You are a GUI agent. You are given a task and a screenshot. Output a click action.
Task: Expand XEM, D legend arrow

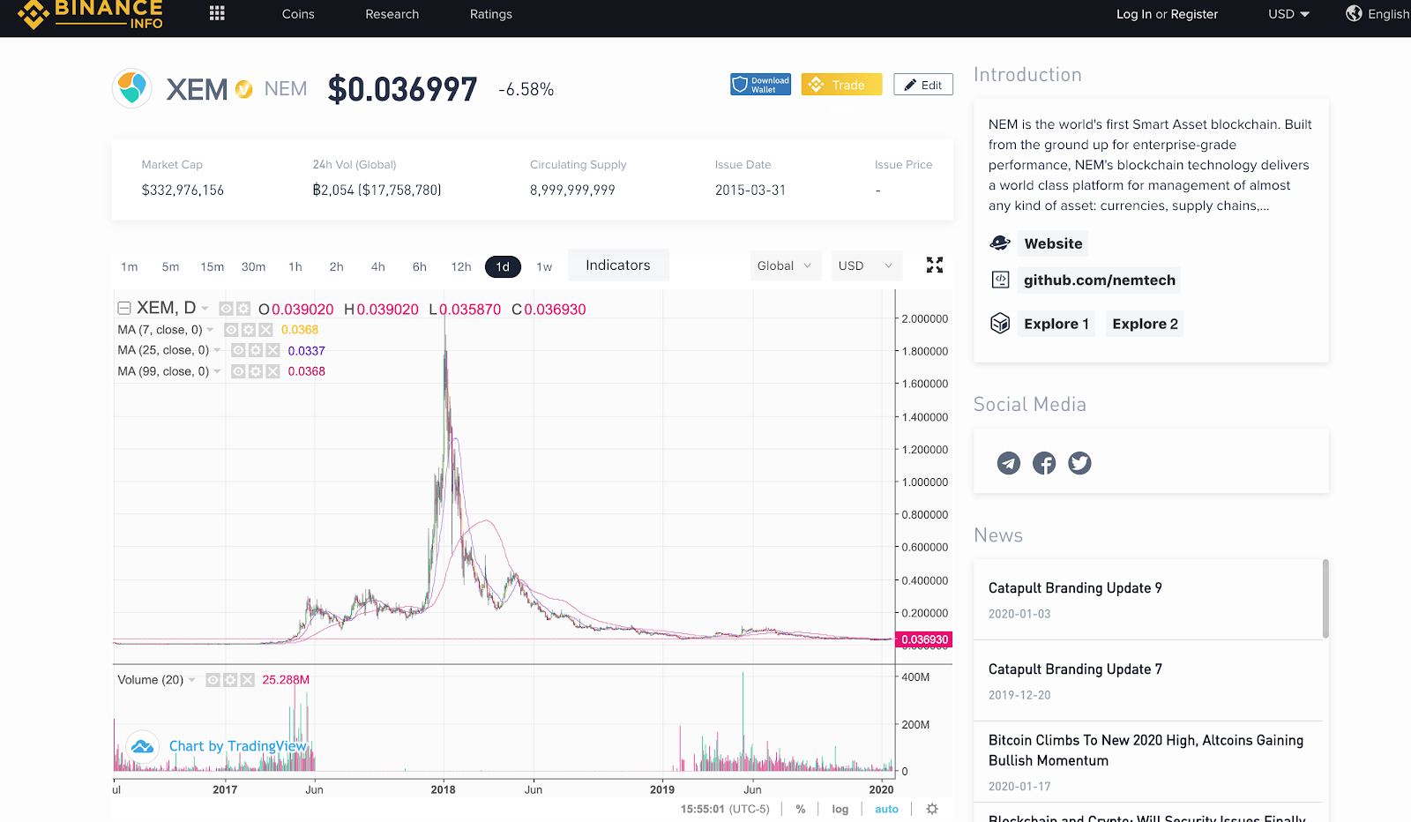click(x=205, y=309)
